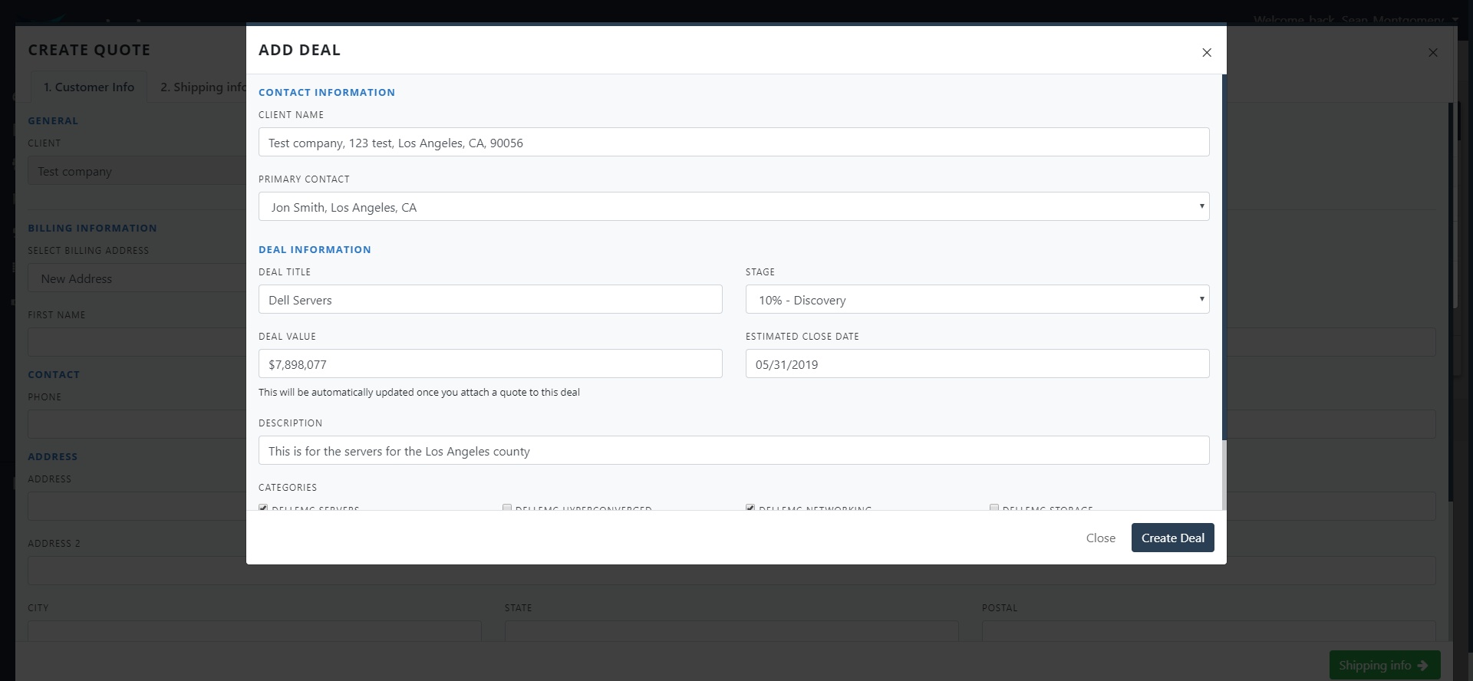Screen dimensions: 1473x681
Task: Click the Create Quote window title
Action: pyautogui.click(x=89, y=50)
